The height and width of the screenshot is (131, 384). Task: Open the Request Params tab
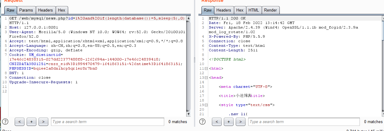click(26, 10)
